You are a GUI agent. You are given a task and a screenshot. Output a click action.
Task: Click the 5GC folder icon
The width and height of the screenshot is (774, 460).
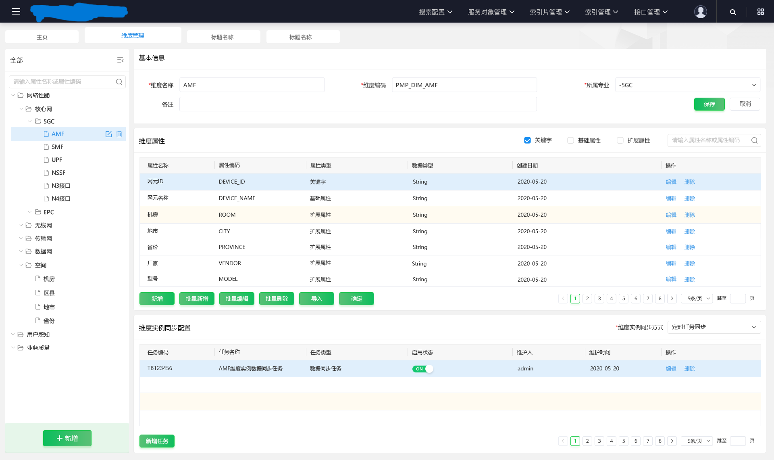click(x=38, y=121)
